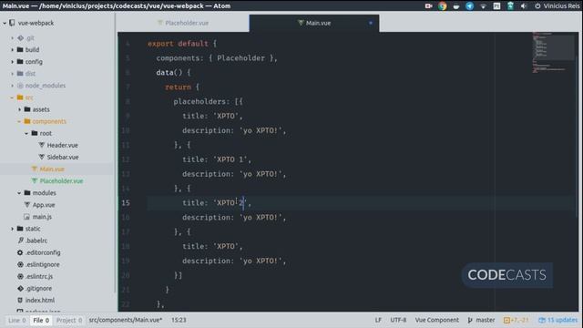Open the 15 updates package notice
Image resolution: width=583 pixels, height=328 pixels.
pos(558,320)
